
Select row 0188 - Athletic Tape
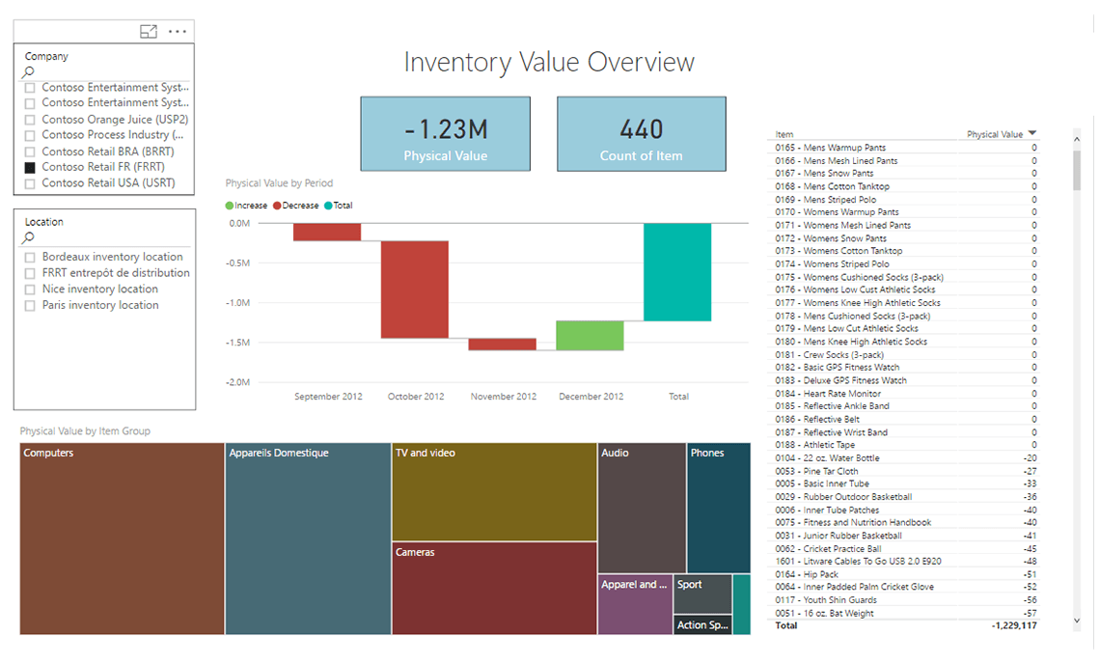tap(902, 446)
